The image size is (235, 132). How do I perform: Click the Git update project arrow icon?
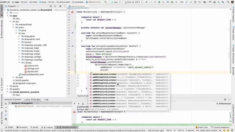click(187, 2)
